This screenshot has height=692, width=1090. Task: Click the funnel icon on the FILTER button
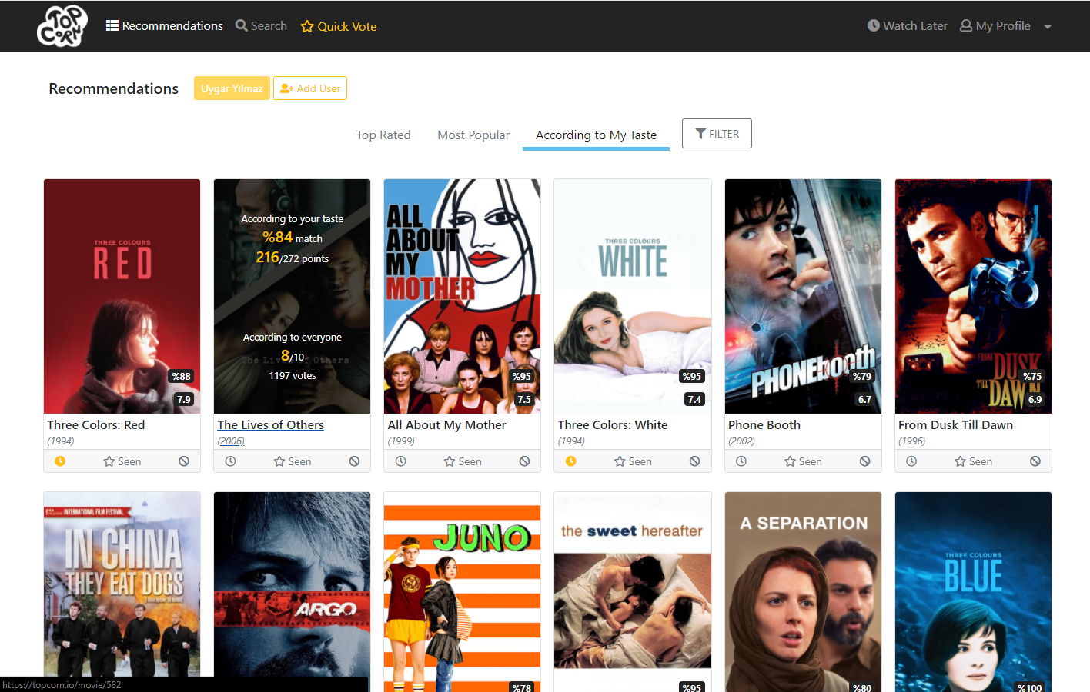tap(700, 133)
